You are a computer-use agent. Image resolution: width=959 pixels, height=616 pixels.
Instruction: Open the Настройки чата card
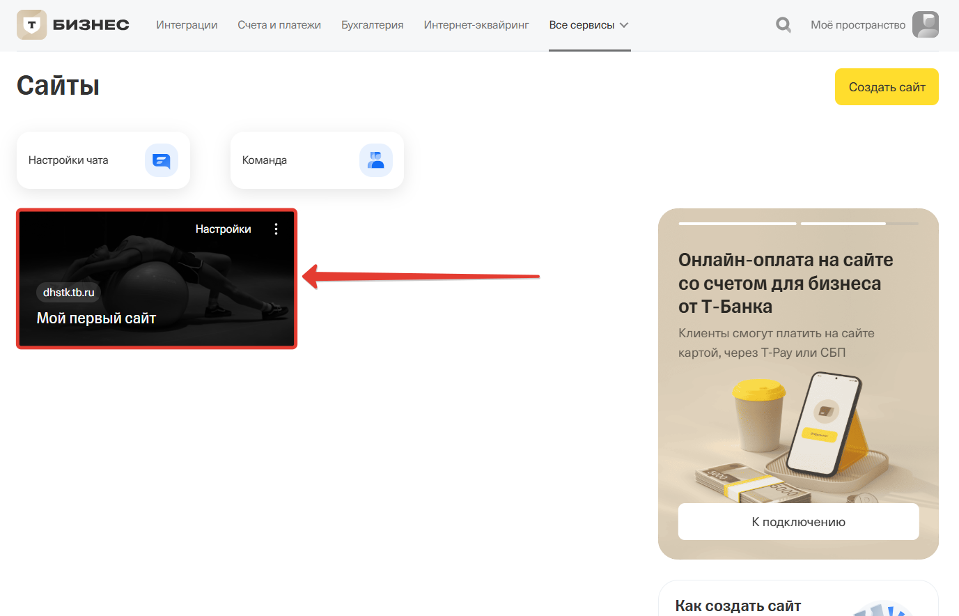pyautogui.click(x=103, y=160)
